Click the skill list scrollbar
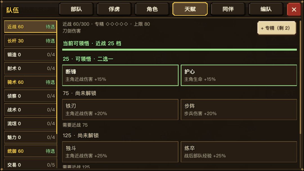The width and height of the screenshot is (304, 171). coord(57,77)
